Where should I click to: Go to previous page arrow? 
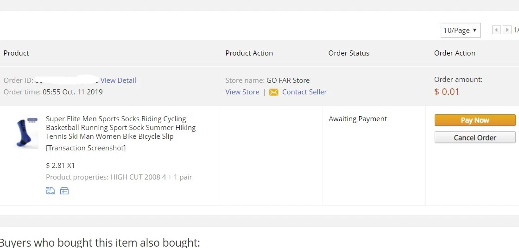tap(496, 30)
